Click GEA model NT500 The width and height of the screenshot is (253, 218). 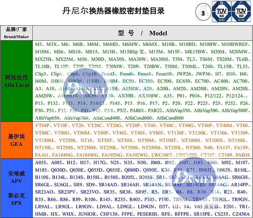[193, 148]
